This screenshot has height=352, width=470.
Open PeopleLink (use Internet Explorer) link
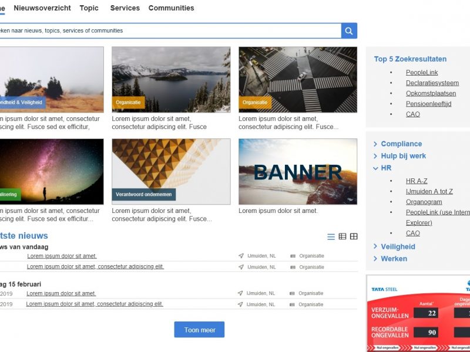click(x=438, y=218)
